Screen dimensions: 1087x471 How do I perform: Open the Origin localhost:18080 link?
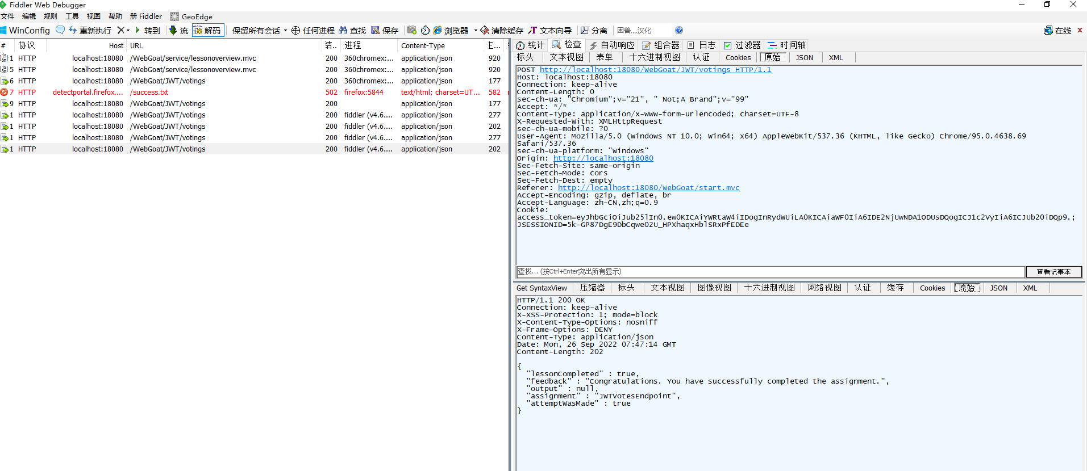603,158
